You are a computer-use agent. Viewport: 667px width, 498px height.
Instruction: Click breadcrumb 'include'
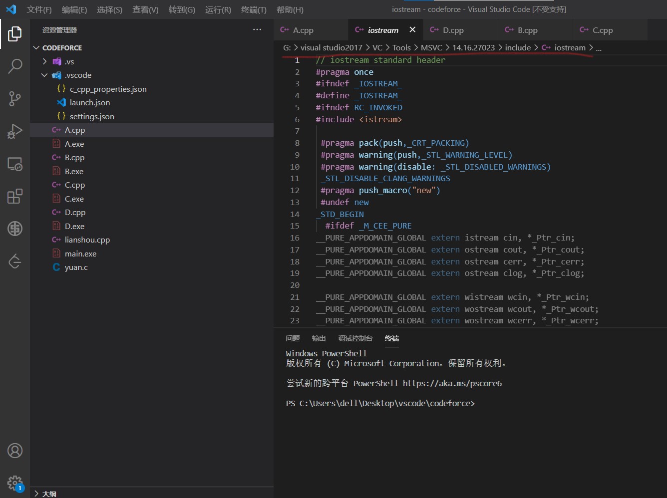click(518, 47)
